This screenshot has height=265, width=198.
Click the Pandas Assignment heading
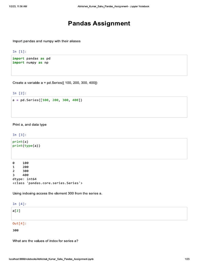click(99, 24)
